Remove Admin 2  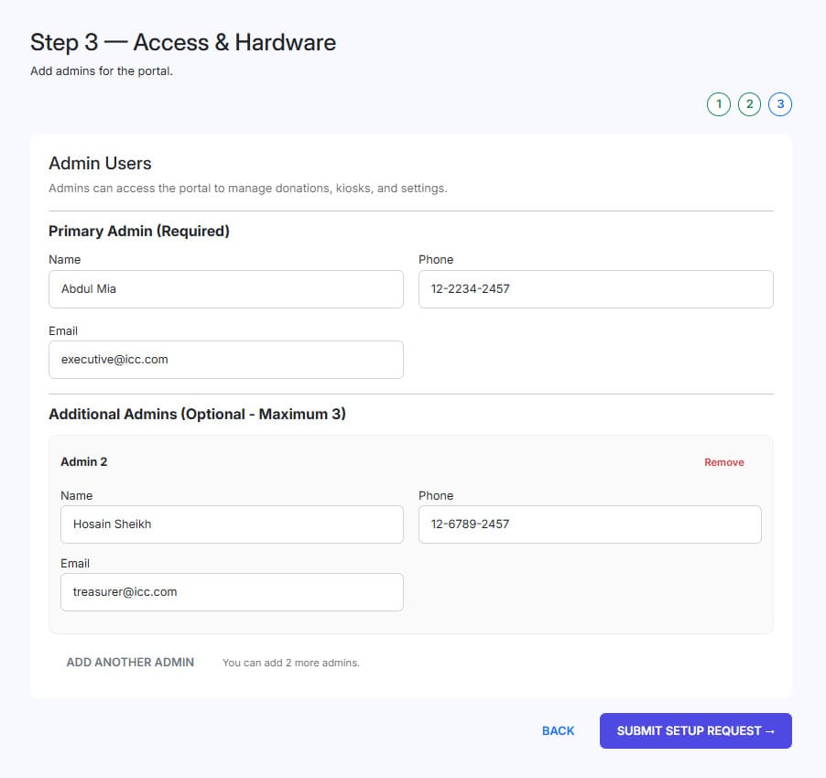tap(723, 462)
